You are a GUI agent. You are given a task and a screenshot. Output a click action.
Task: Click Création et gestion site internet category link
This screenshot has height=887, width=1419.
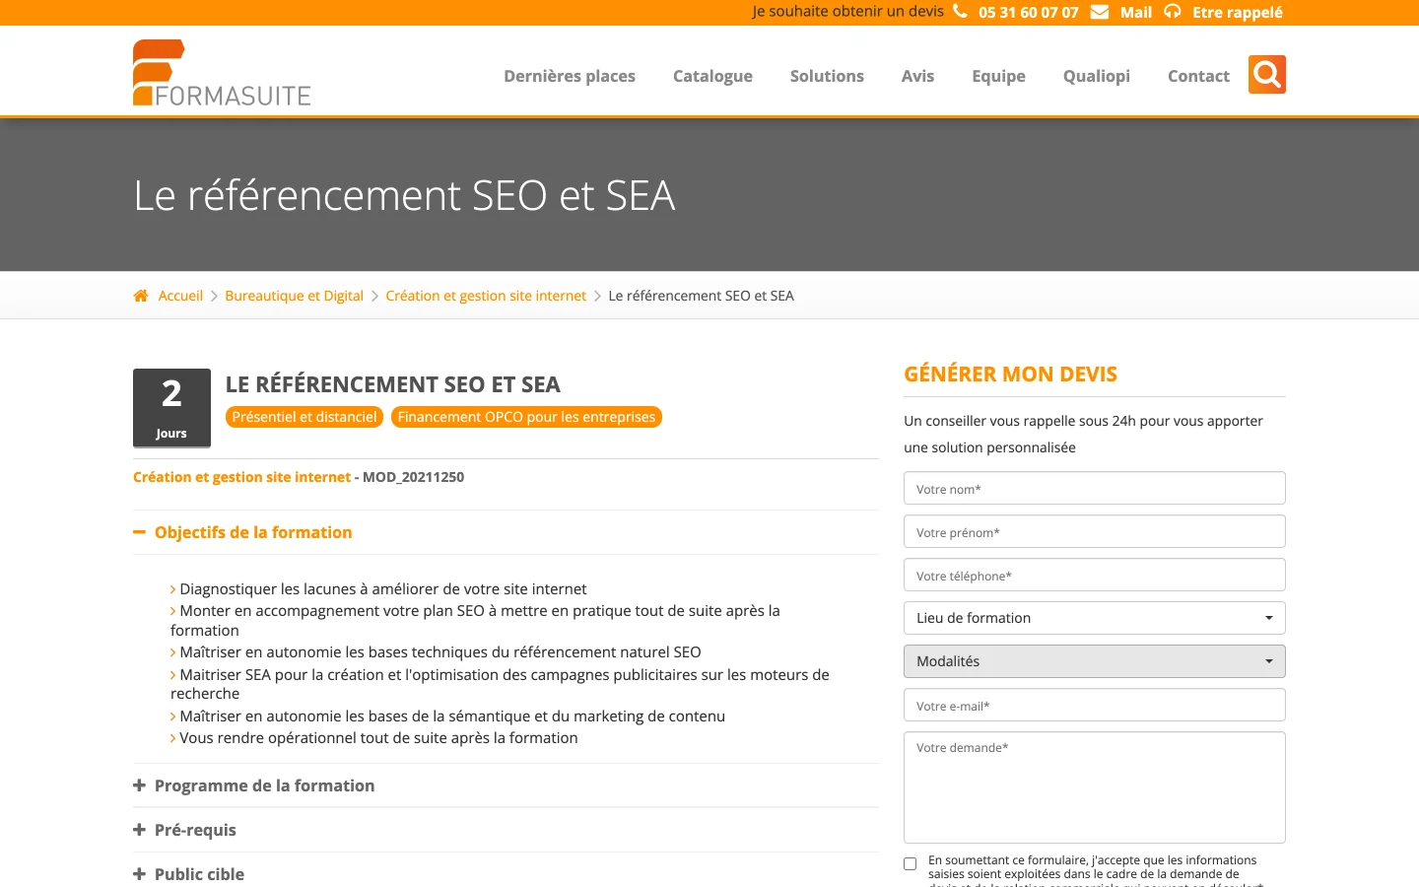[241, 477]
